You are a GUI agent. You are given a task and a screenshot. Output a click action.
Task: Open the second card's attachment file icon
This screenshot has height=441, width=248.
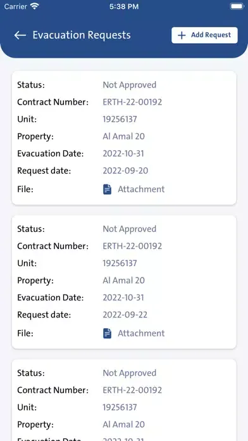point(107,333)
